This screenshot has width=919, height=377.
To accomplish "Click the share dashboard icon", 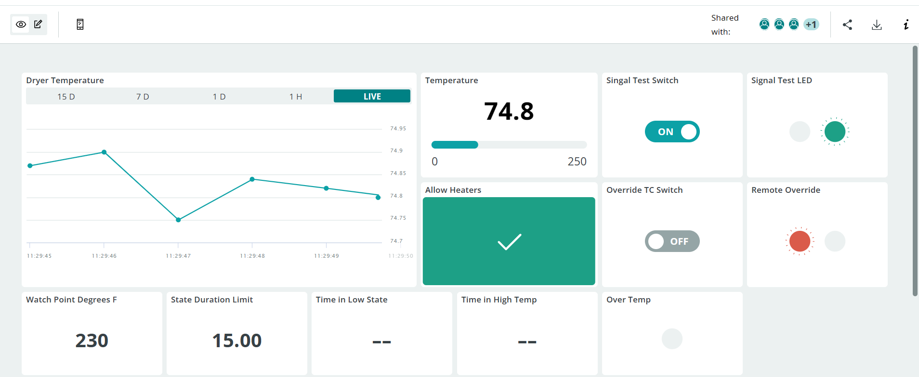I will pyautogui.click(x=847, y=25).
